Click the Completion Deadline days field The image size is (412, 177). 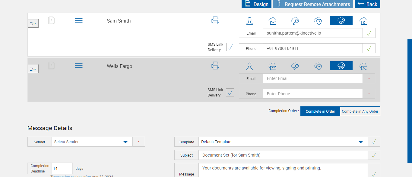pyautogui.click(x=62, y=169)
